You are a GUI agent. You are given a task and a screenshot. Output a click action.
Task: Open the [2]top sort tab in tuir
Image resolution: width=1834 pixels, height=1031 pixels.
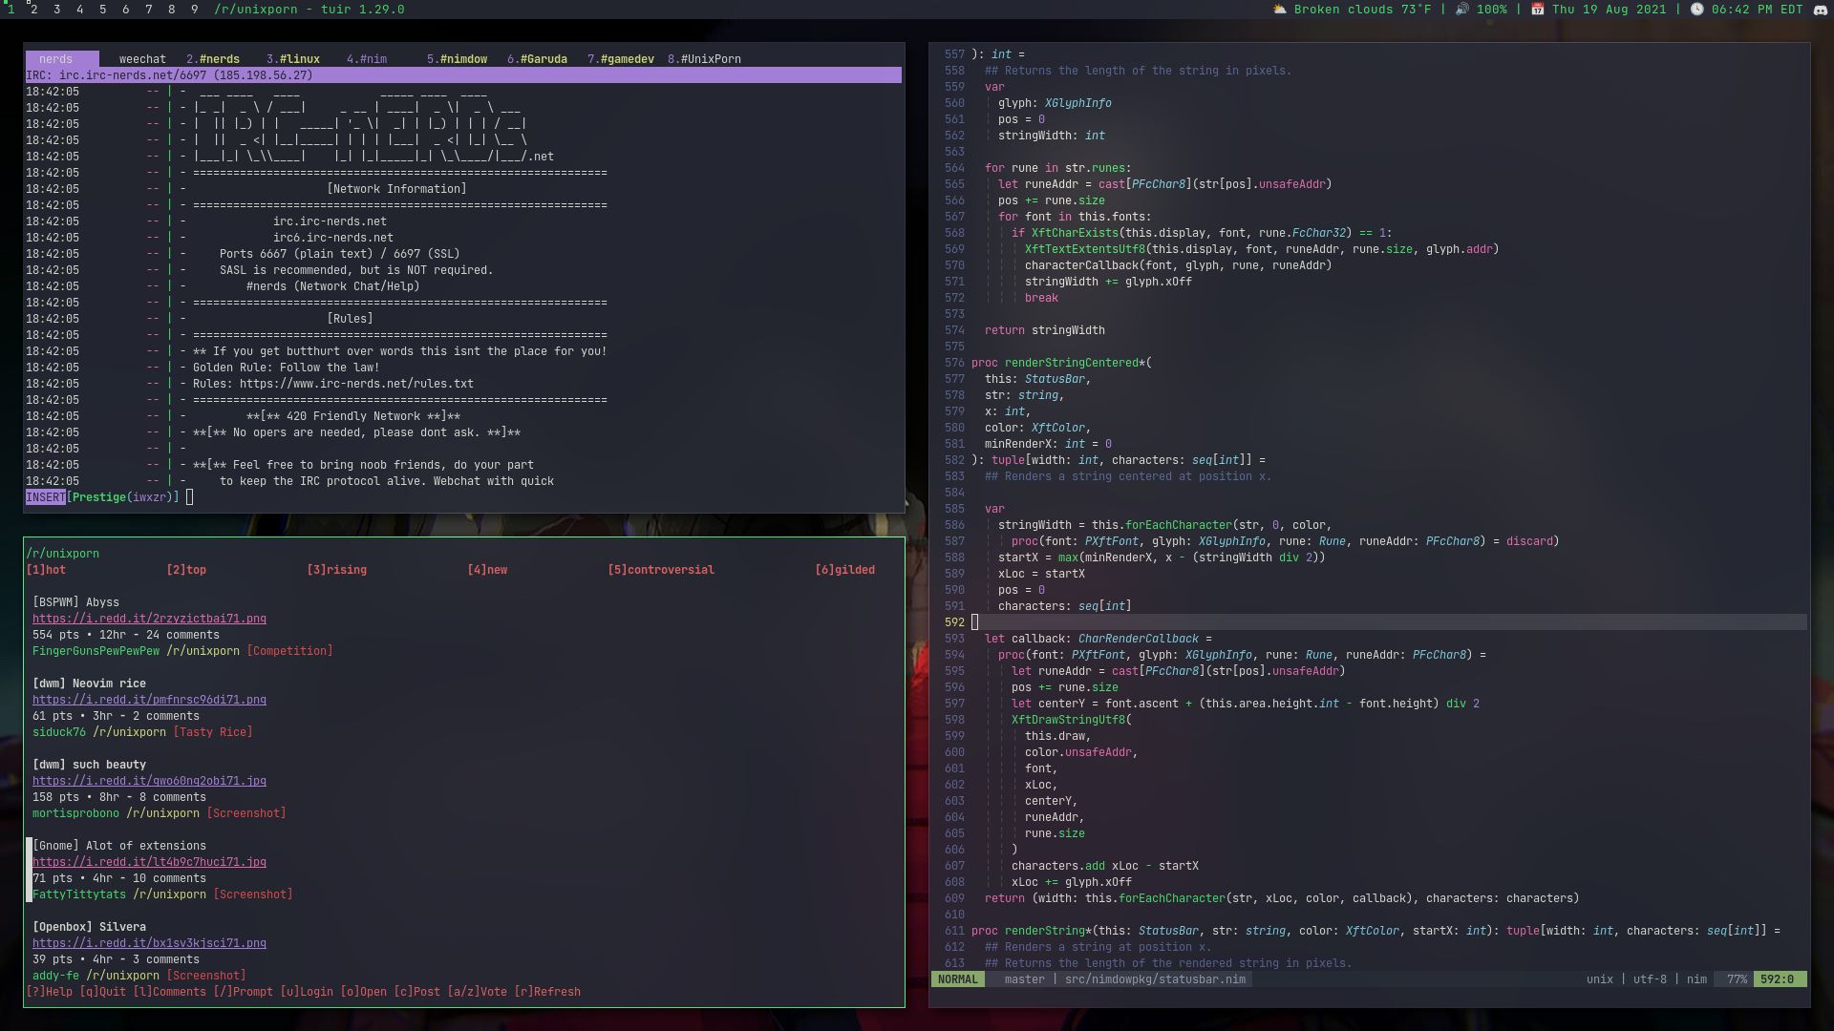pyautogui.click(x=187, y=569)
